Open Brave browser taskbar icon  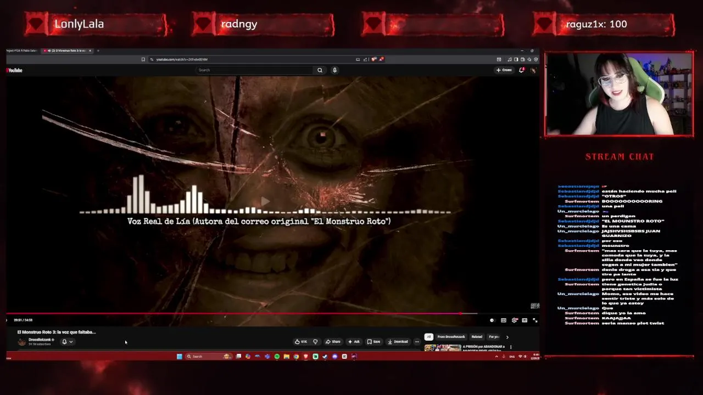(306, 357)
